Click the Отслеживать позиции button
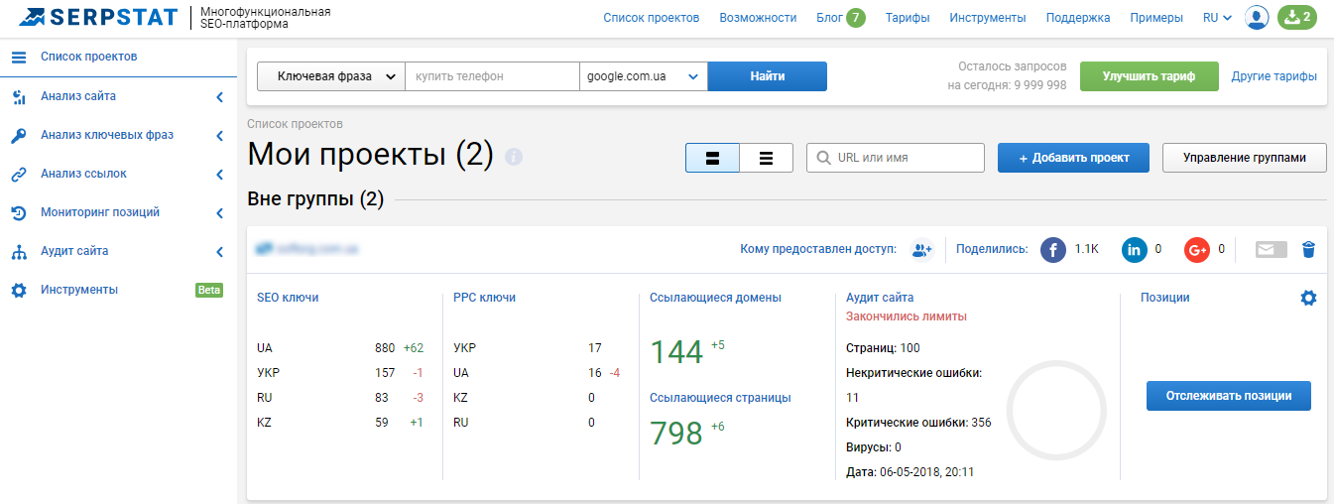The height and width of the screenshot is (504, 1334). coord(1228,395)
